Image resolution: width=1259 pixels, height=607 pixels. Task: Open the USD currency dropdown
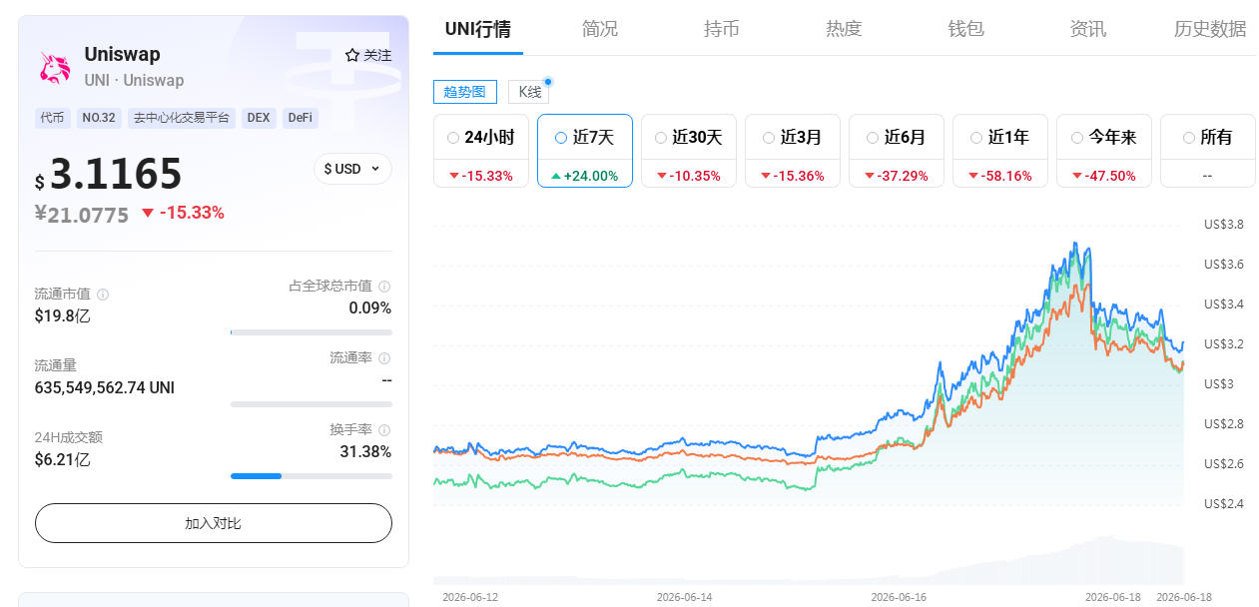click(x=352, y=169)
